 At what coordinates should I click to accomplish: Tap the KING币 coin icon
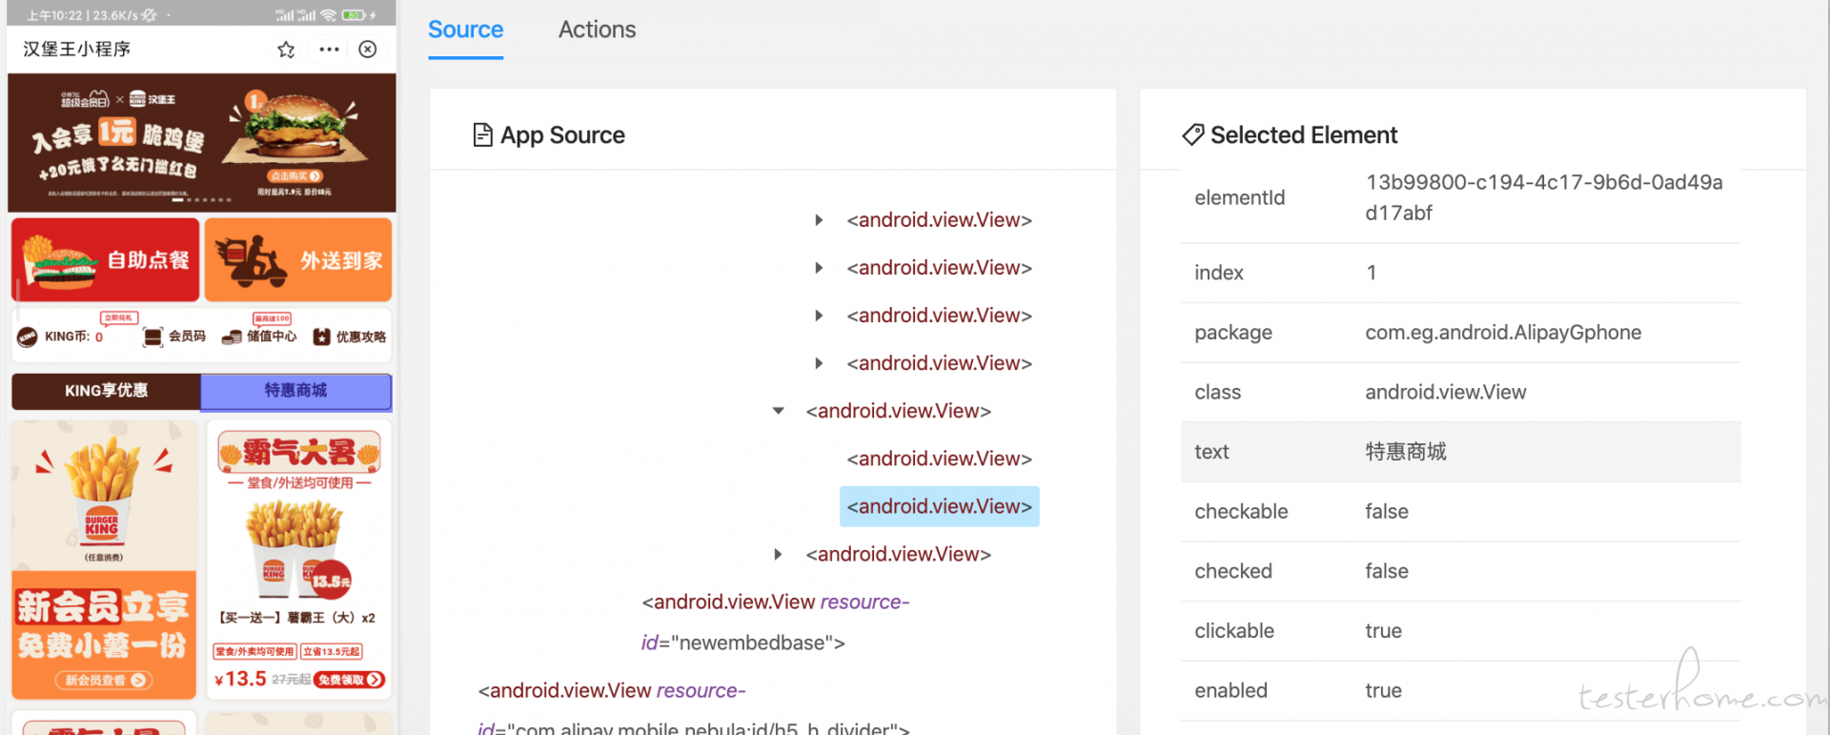tap(27, 337)
